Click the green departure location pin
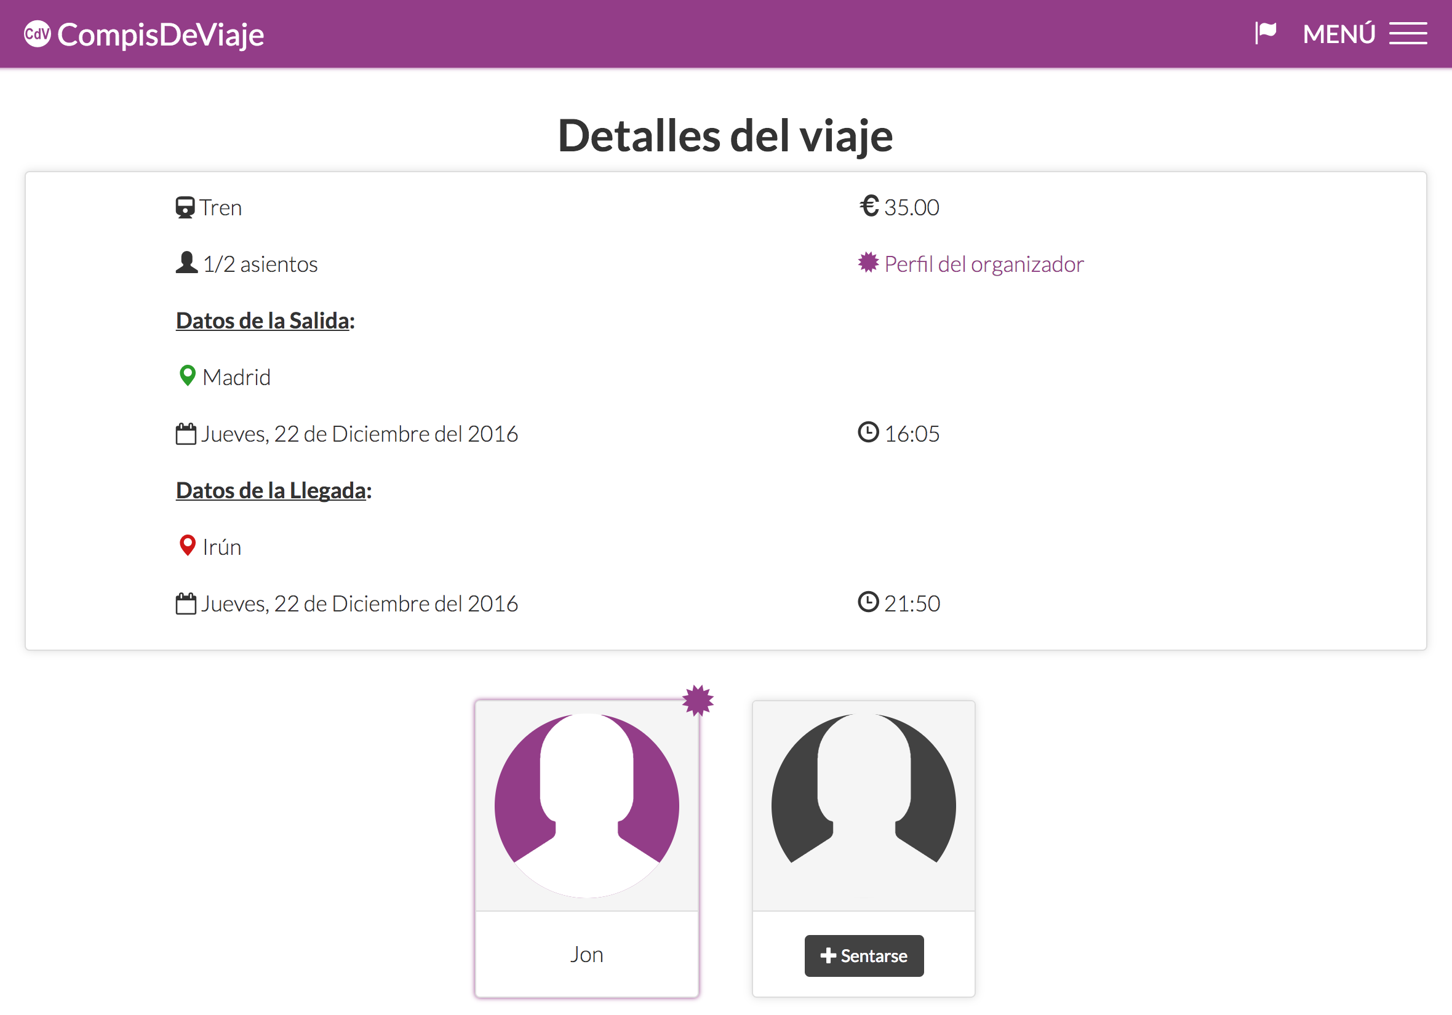This screenshot has height=1015, width=1452. pyautogui.click(x=187, y=376)
